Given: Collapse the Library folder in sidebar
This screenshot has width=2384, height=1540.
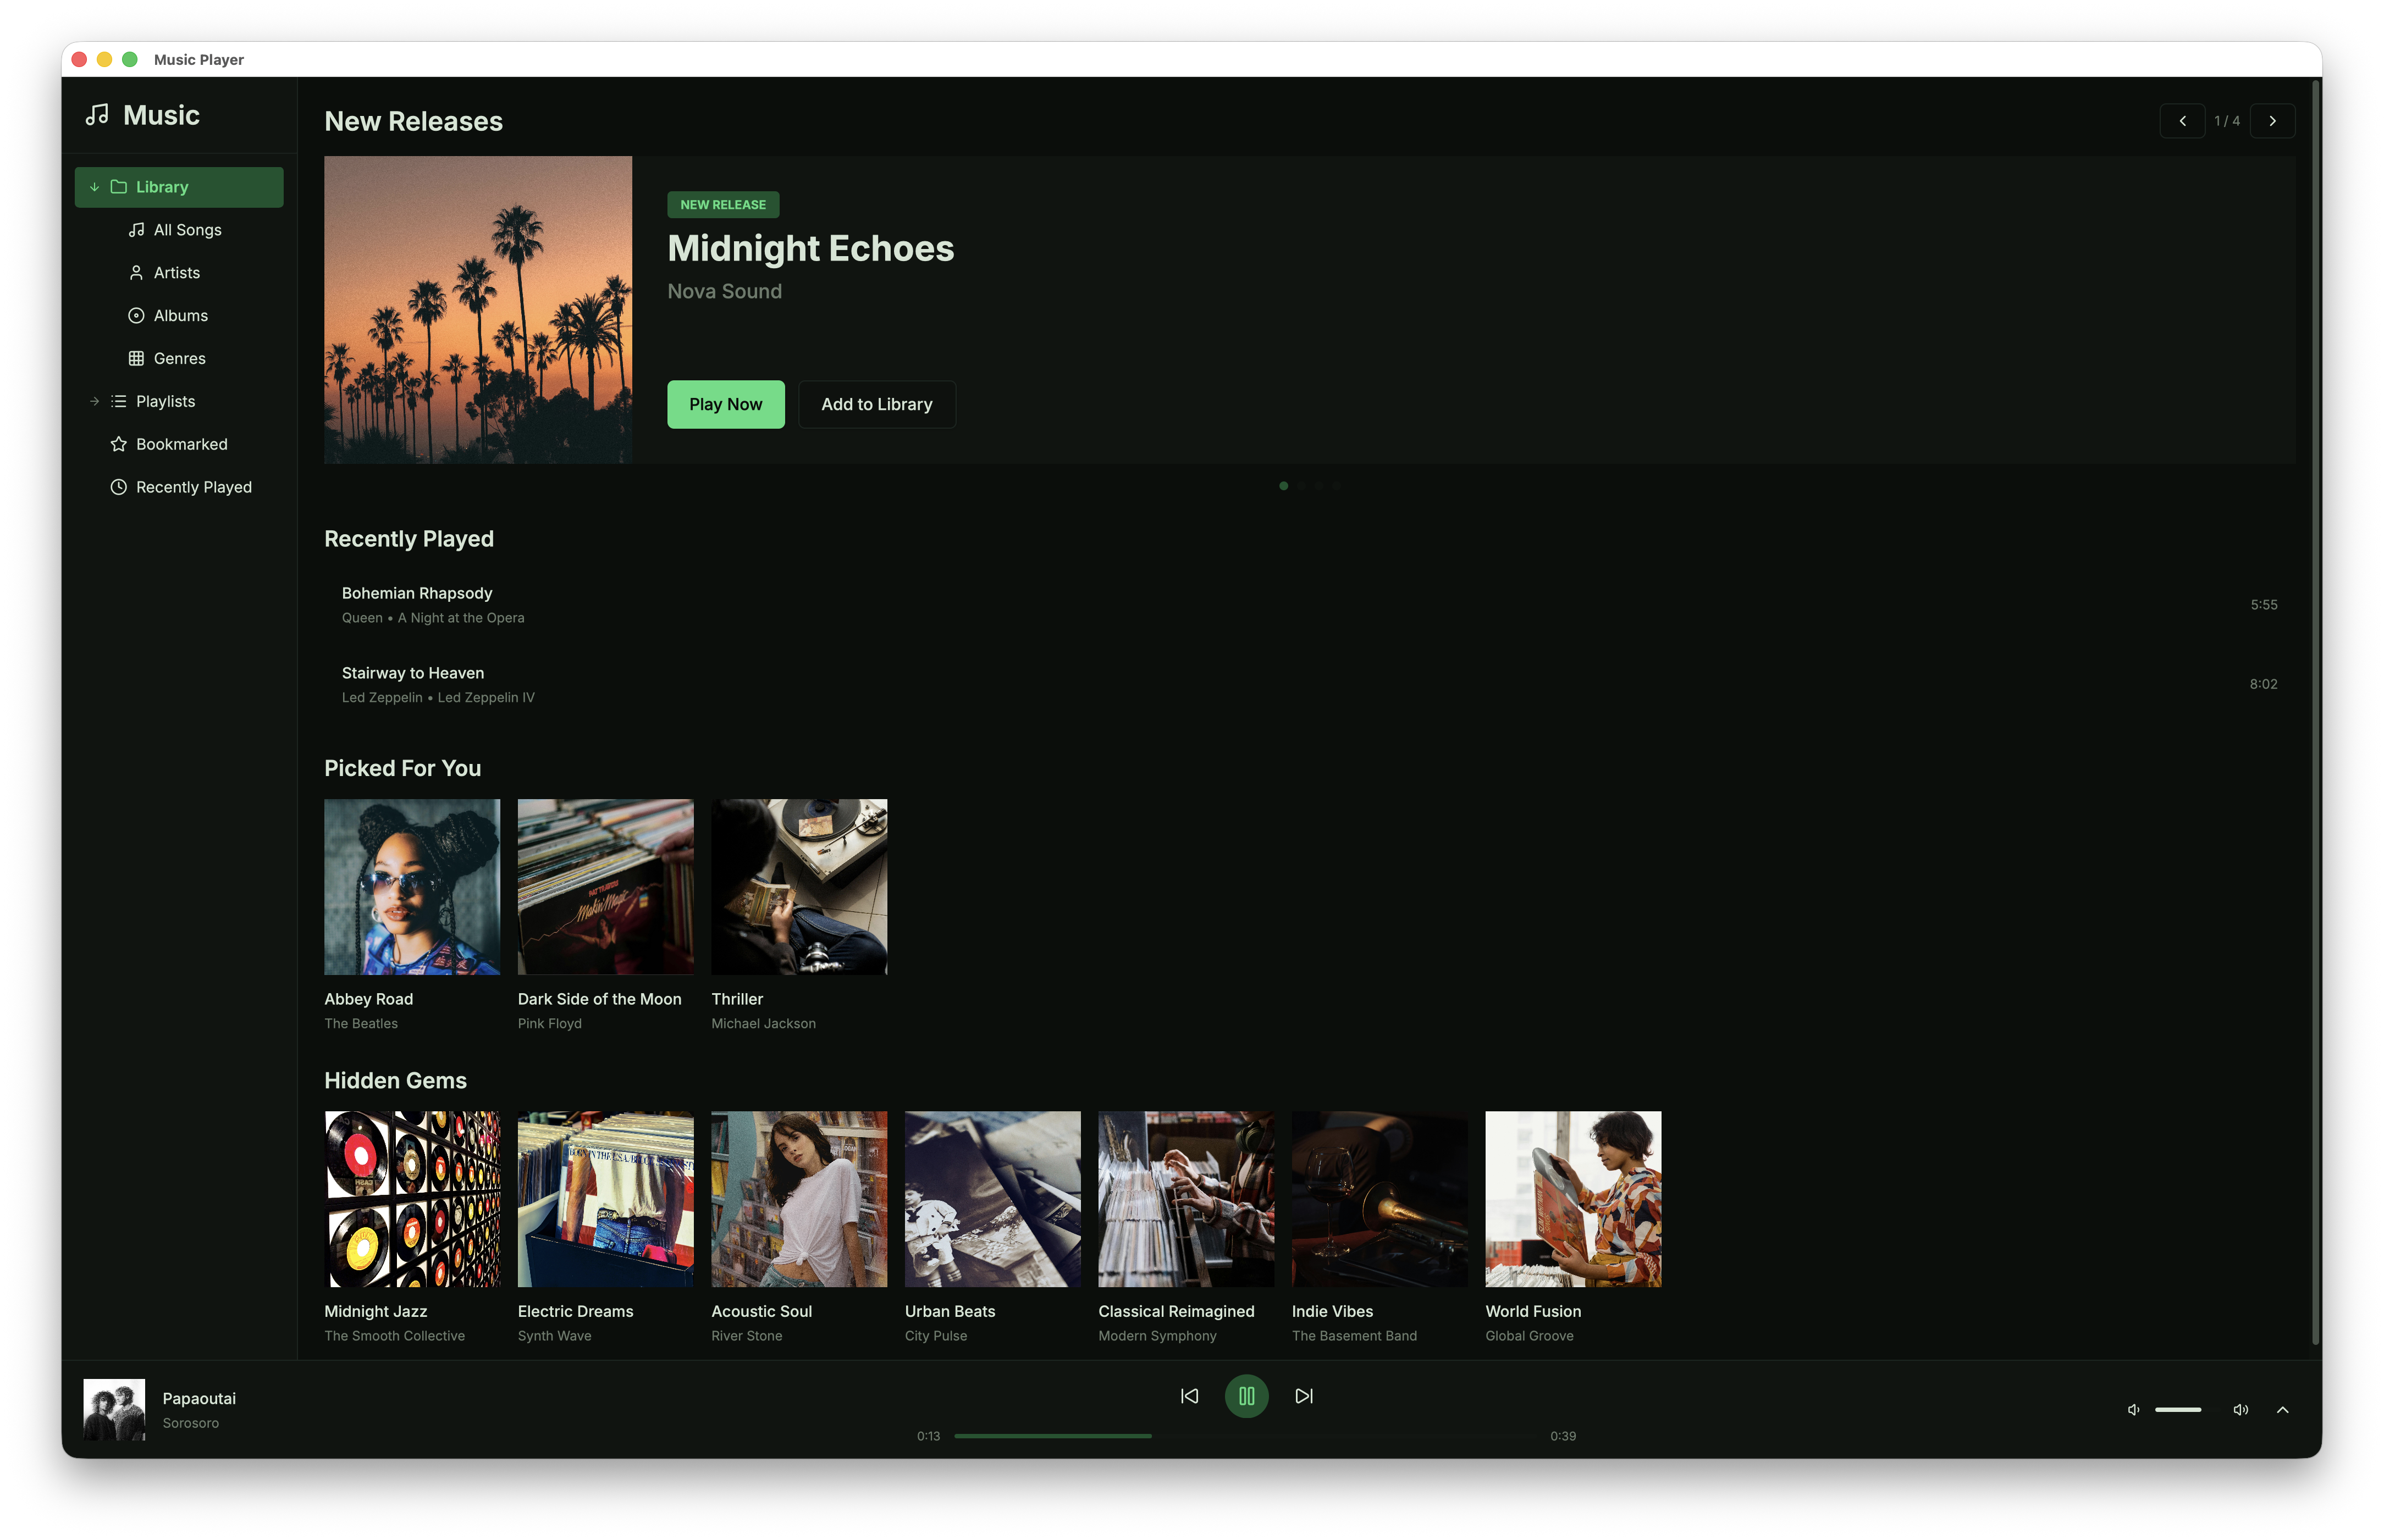Looking at the screenshot, I should (94, 186).
